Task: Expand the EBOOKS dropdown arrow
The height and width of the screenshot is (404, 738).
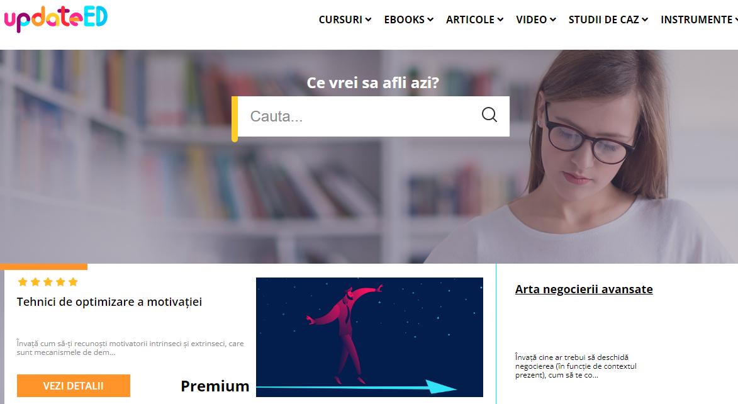Action: [x=430, y=20]
